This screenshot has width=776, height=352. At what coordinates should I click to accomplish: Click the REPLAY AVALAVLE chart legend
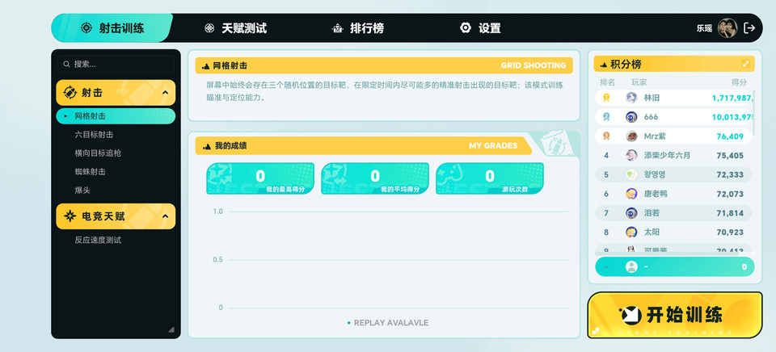pyautogui.click(x=388, y=323)
